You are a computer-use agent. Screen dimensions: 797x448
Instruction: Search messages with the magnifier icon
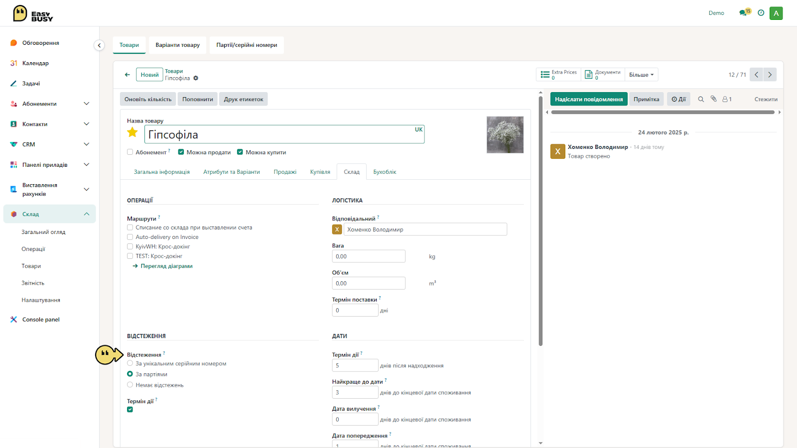(x=701, y=99)
